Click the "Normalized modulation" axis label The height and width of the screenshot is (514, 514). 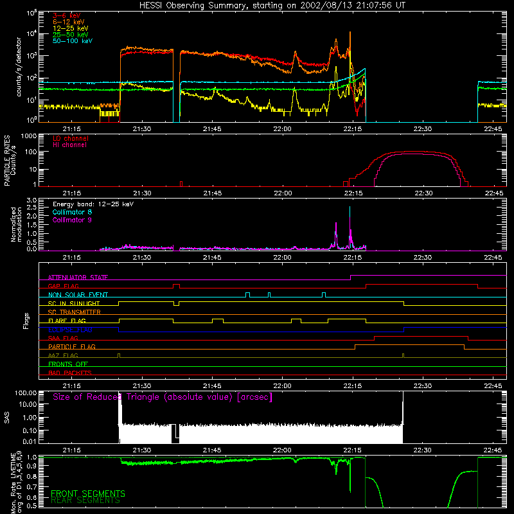point(16,224)
